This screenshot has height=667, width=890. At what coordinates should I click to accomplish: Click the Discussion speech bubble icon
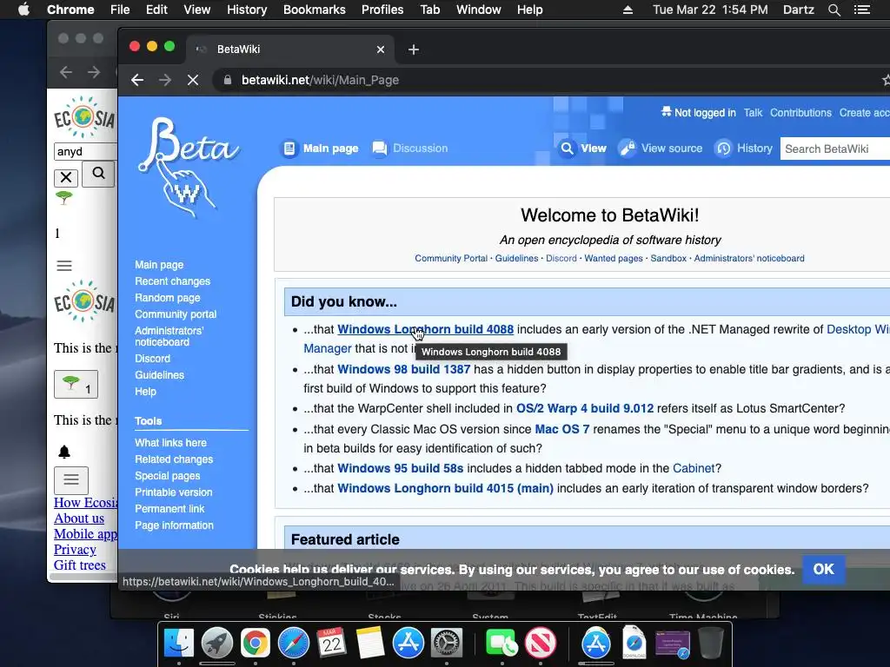pos(379,148)
